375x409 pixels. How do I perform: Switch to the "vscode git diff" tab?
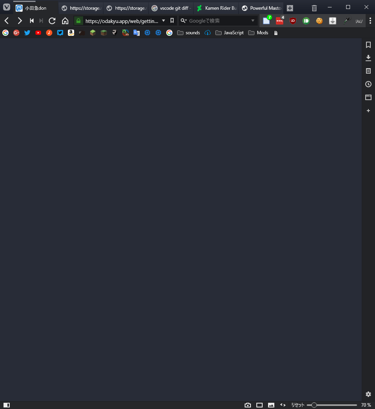171,8
